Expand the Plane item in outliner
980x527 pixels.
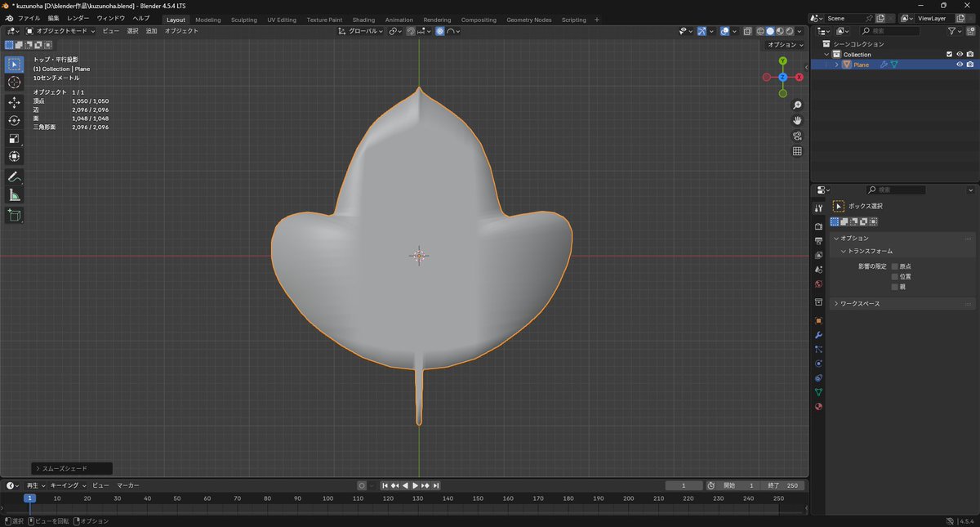pyautogui.click(x=836, y=65)
